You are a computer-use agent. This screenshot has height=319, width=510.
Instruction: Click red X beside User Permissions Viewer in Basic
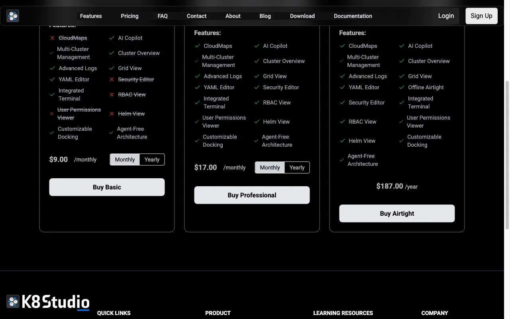[52, 114]
